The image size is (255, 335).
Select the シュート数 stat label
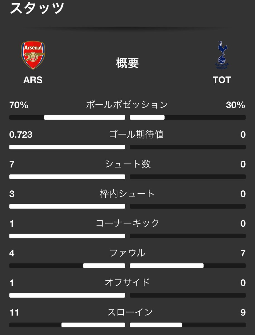(128, 164)
